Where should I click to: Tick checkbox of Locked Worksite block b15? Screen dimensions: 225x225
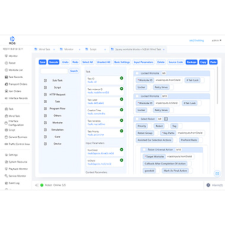click(137, 96)
